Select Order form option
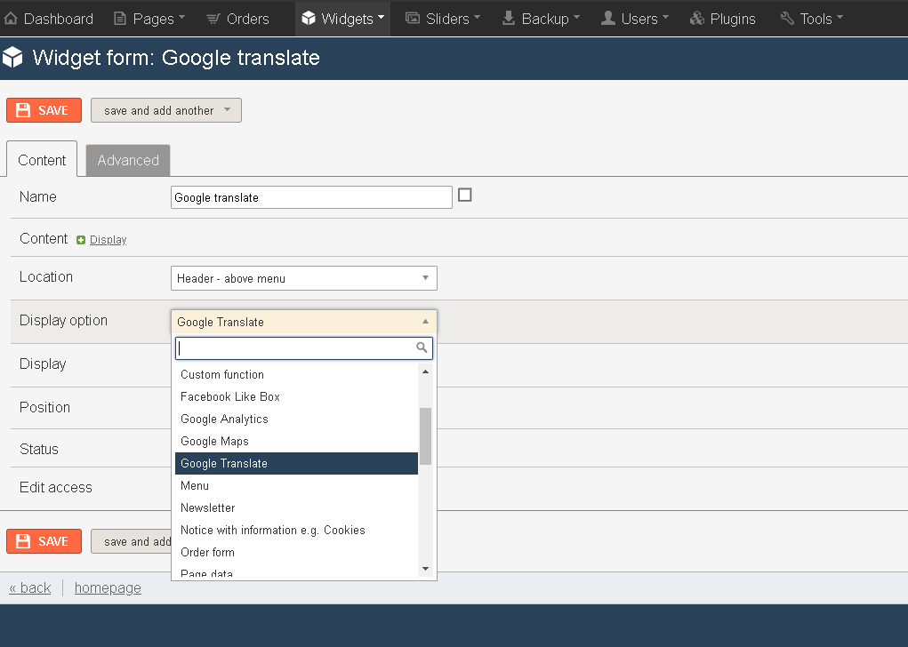The height and width of the screenshot is (647, 908). (296, 552)
